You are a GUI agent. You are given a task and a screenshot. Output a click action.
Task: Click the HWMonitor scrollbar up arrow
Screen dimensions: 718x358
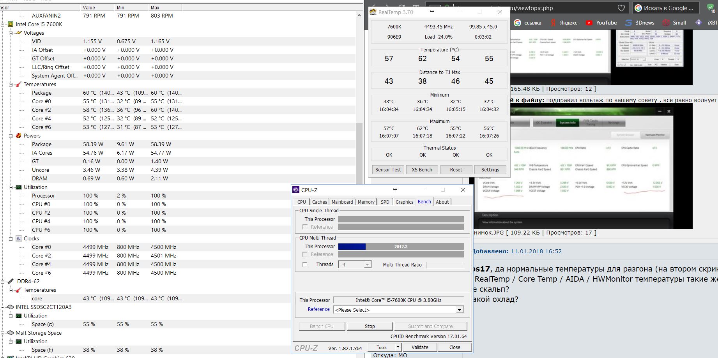click(359, 15)
